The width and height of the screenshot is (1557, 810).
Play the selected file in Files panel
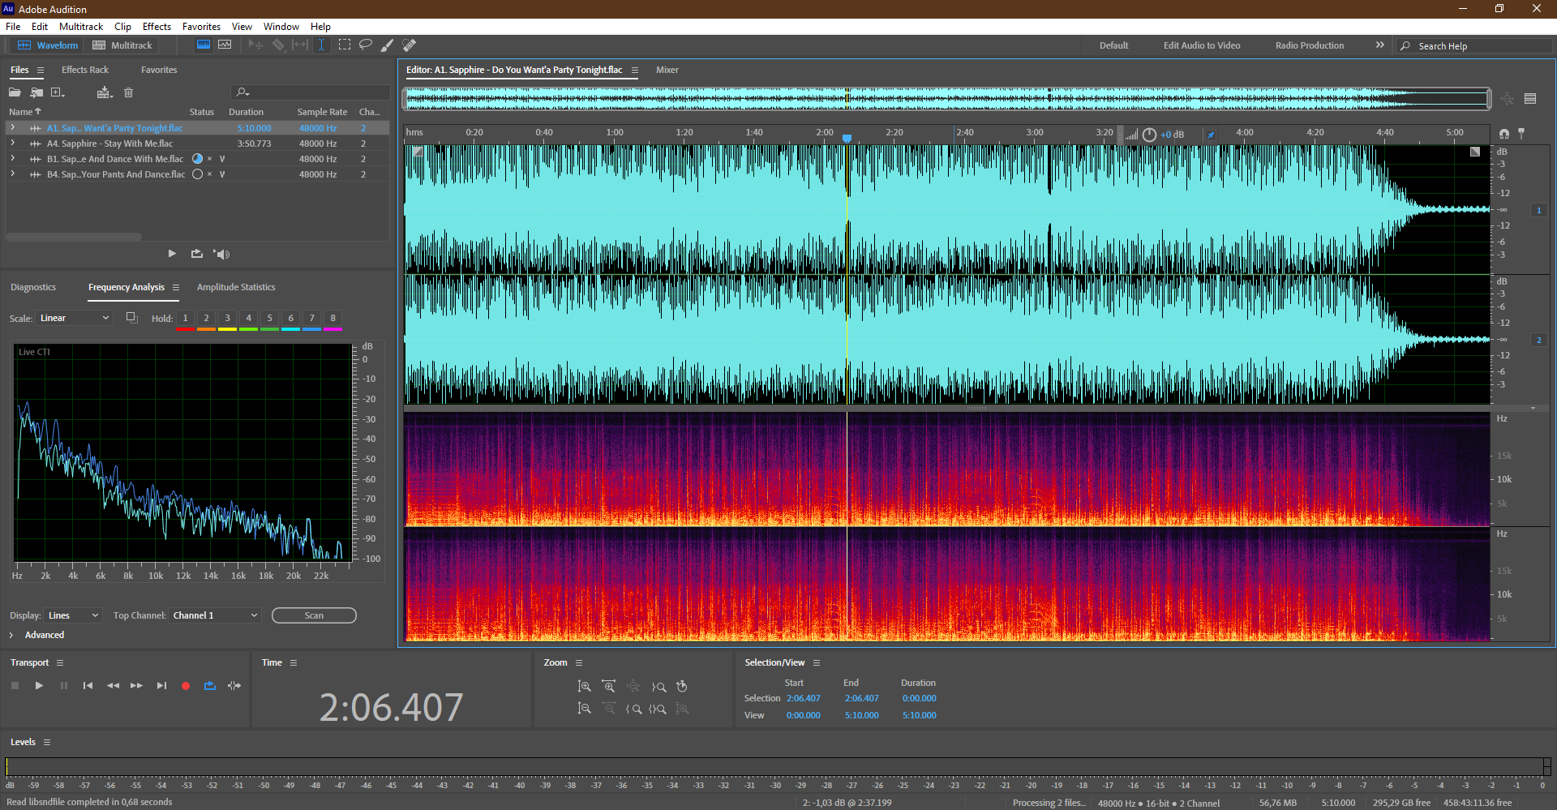point(172,254)
